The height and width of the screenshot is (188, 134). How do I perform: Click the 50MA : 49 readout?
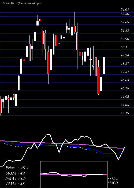15,173
